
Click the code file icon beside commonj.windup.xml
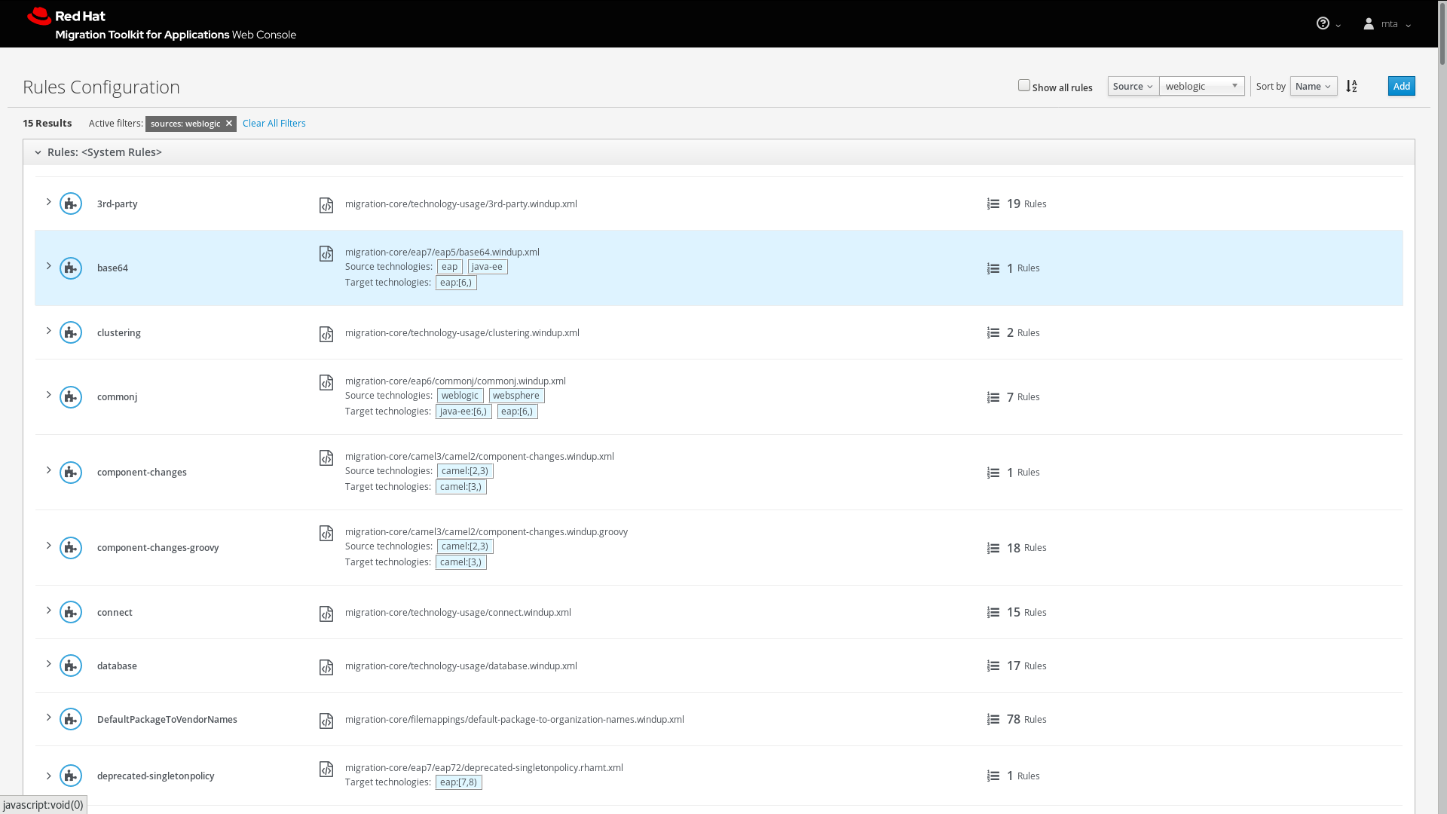pos(326,383)
